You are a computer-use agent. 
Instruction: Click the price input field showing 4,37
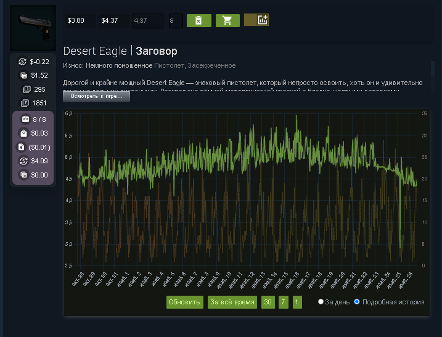[148, 21]
